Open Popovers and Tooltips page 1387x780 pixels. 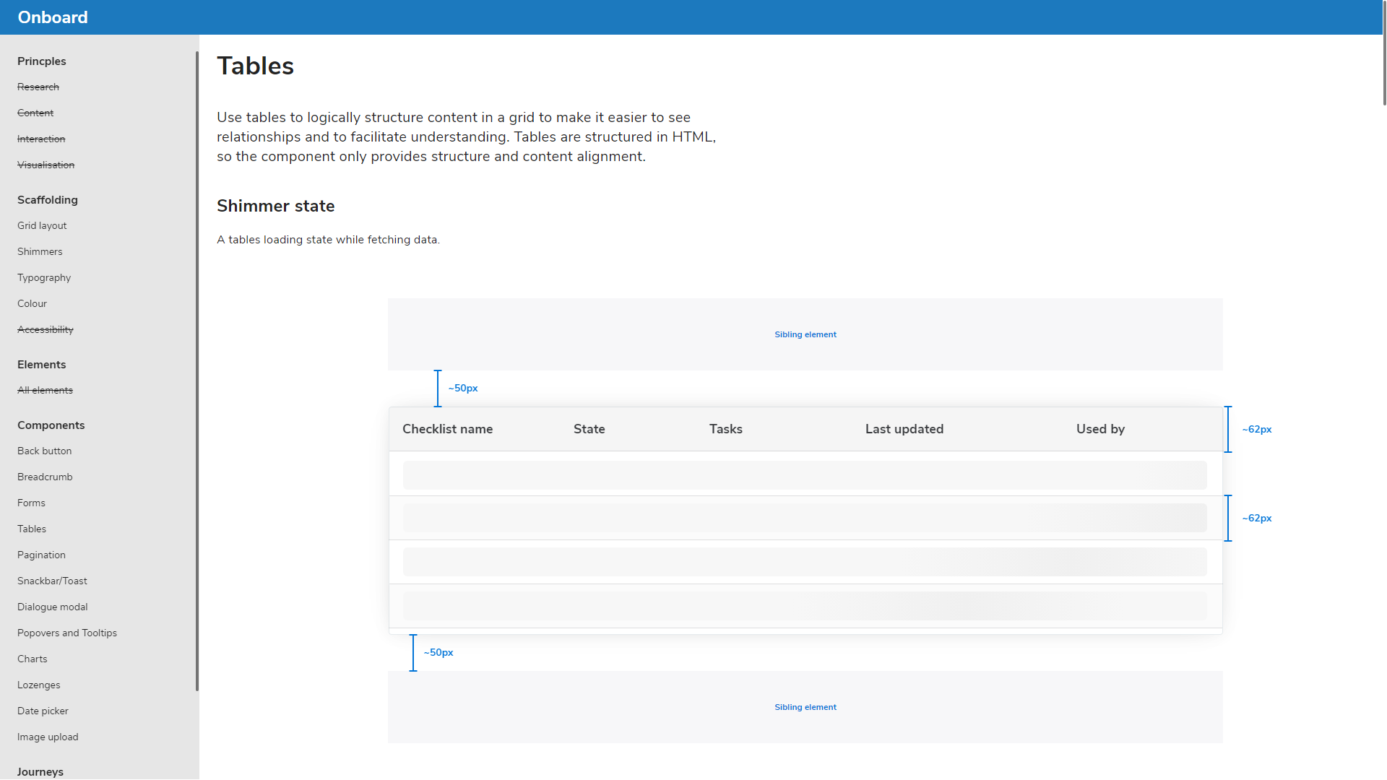(x=67, y=633)
